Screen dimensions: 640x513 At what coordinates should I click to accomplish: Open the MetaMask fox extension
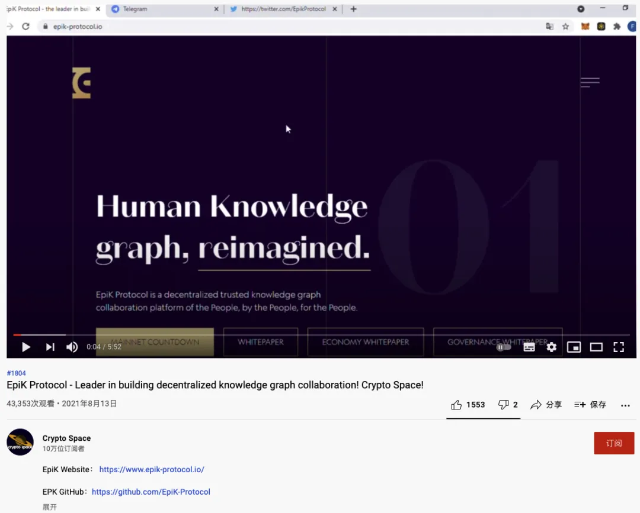pyautogui.click(x=585, y=27)
